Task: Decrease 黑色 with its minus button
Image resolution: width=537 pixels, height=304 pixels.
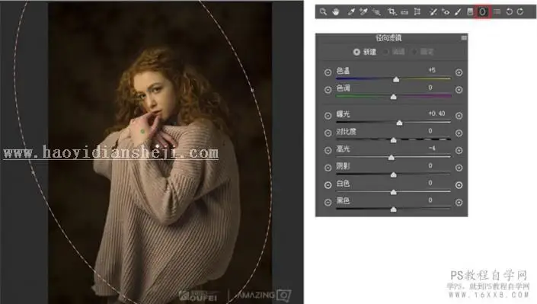Action: point(328,203)
